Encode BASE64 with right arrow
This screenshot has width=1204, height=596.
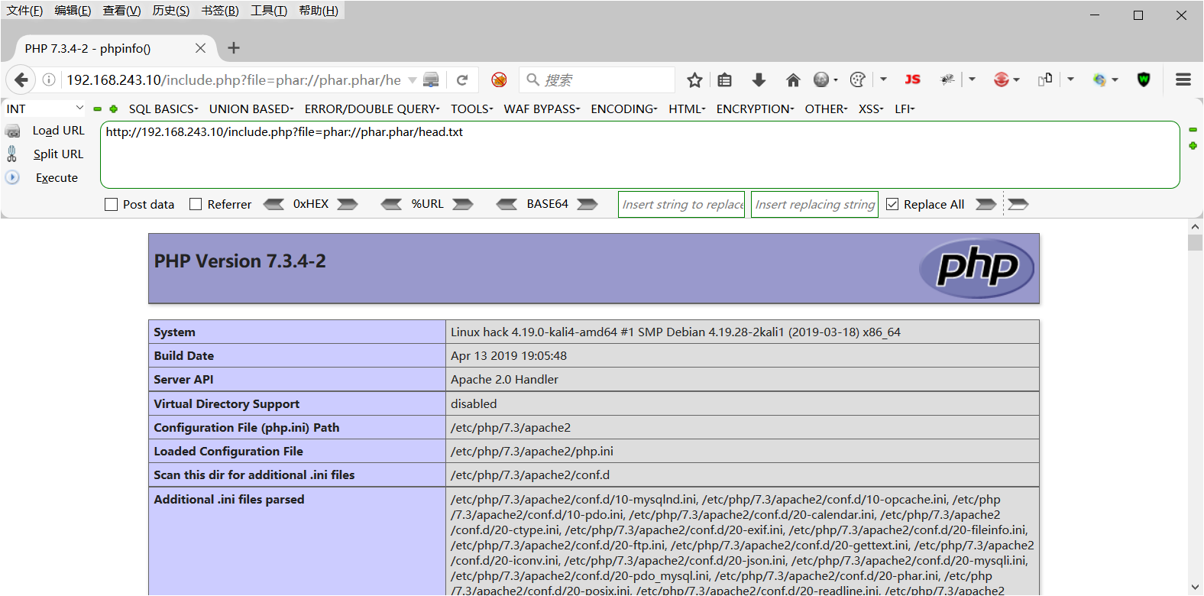click(x=587, y=204)
